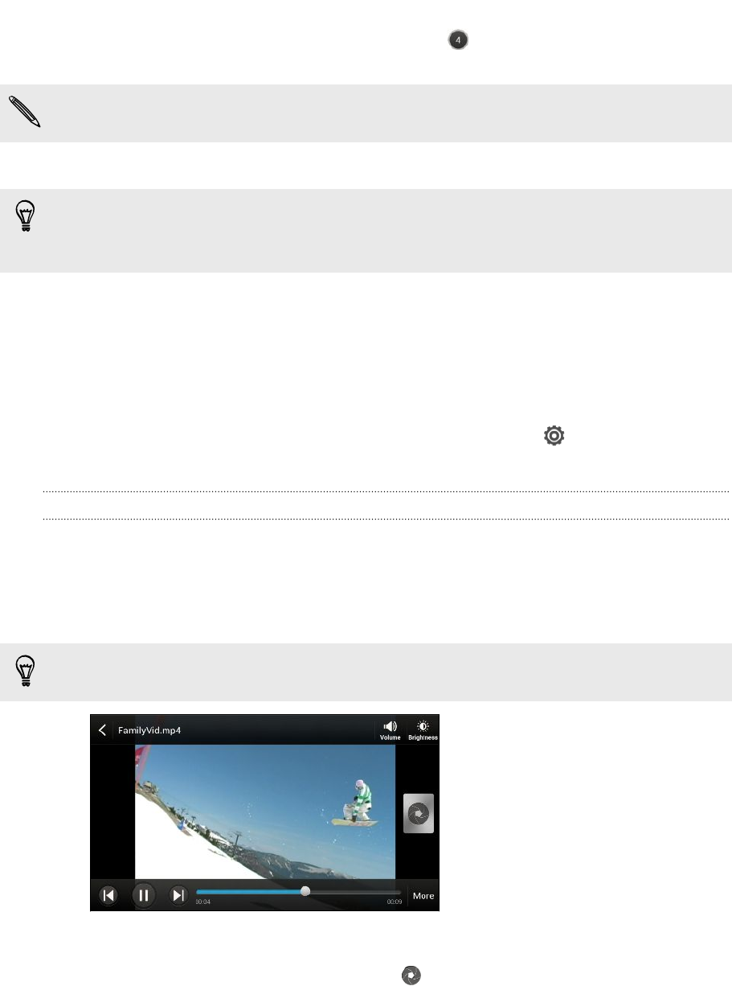Click the first lightbulb tip icon
Viewport: 732px width, 986px height.
pyautogui.click(x=26, y=217)
